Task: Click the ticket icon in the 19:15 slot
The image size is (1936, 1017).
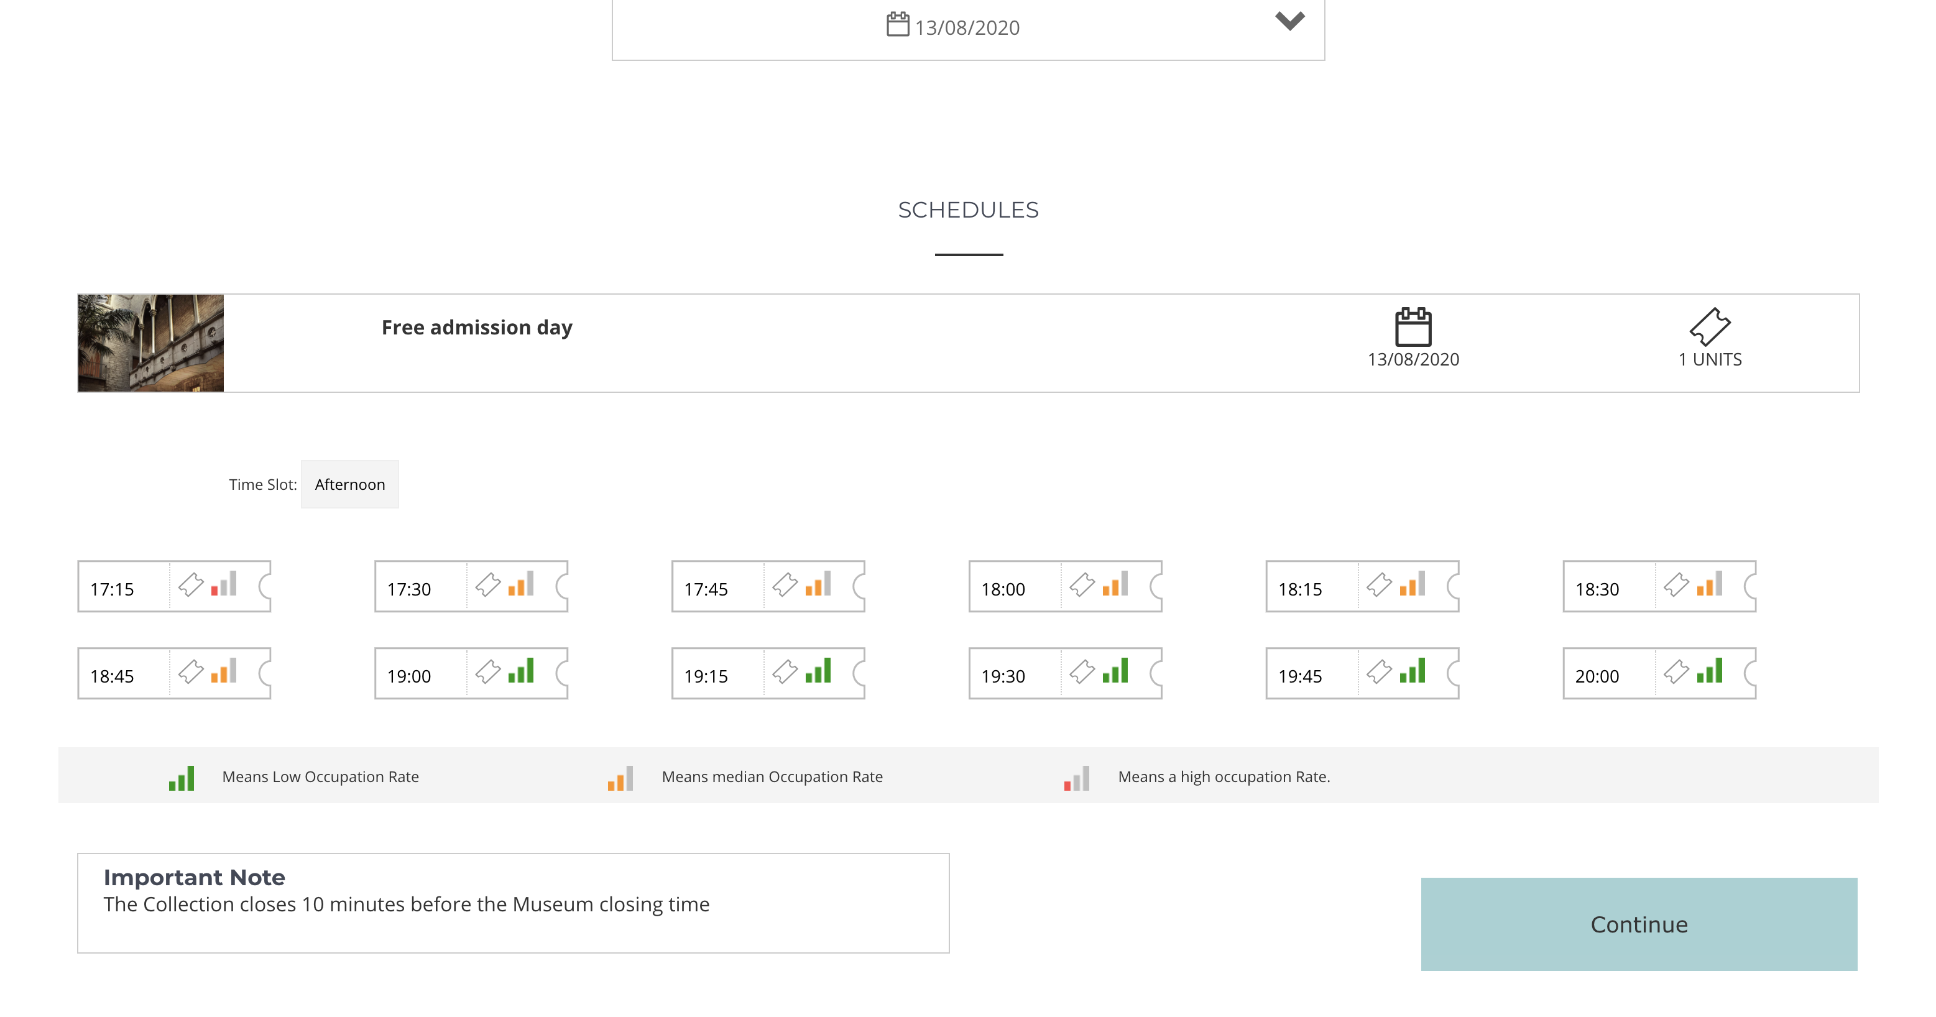Action: [785, 671]
